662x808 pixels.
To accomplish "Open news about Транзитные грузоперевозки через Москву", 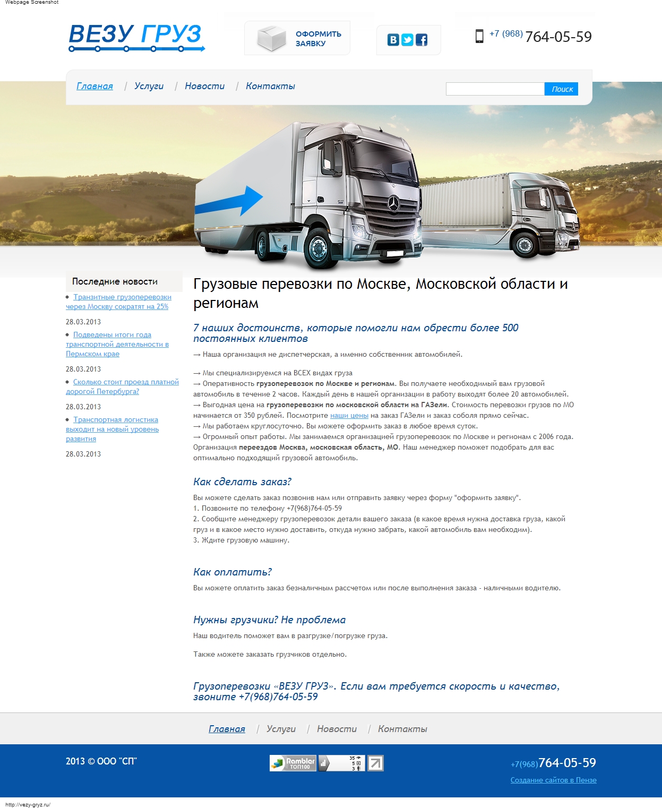I will [118, 302].
